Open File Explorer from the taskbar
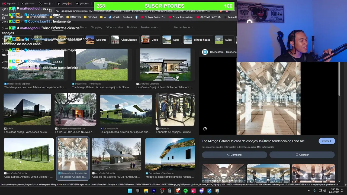This screenshot has height=195, width=347. (146, 191)
